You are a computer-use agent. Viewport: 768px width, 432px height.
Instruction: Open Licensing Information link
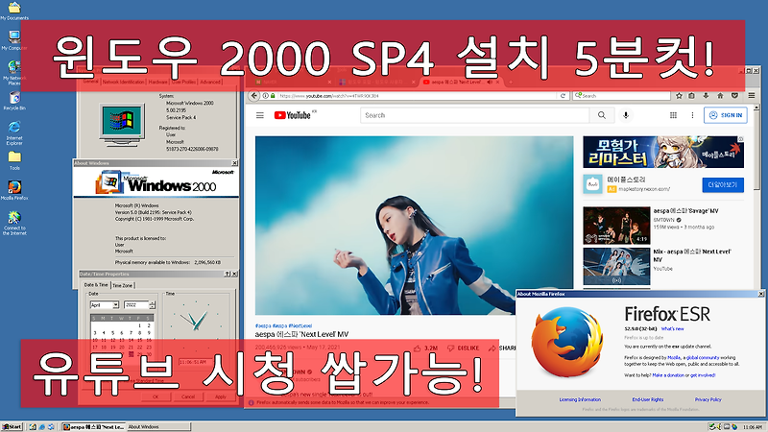580,399
